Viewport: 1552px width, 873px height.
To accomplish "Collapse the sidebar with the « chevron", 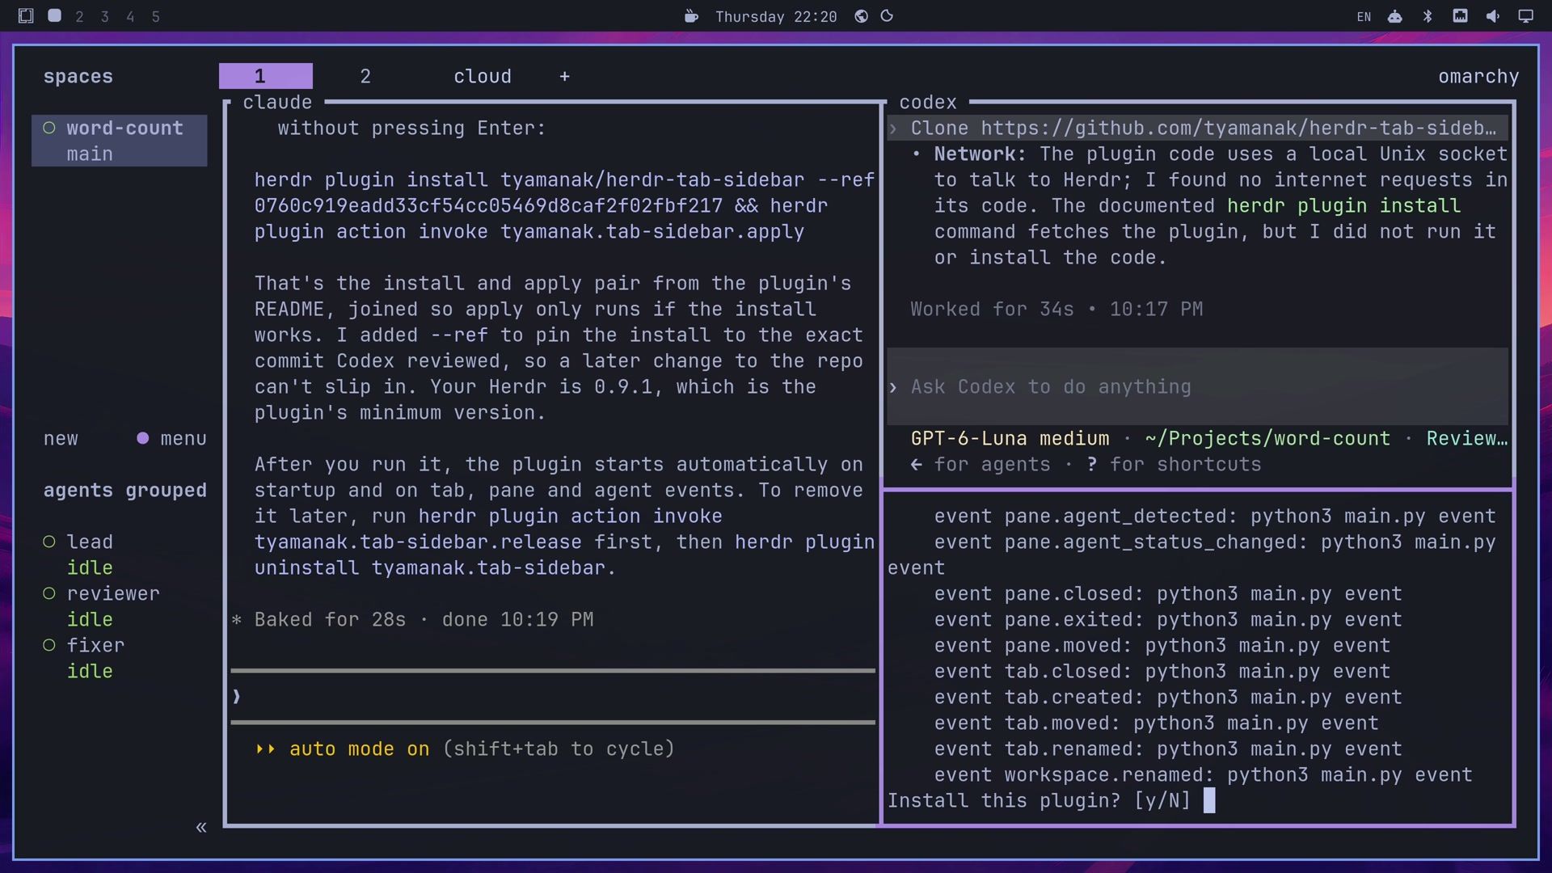I will coord(201,827).
